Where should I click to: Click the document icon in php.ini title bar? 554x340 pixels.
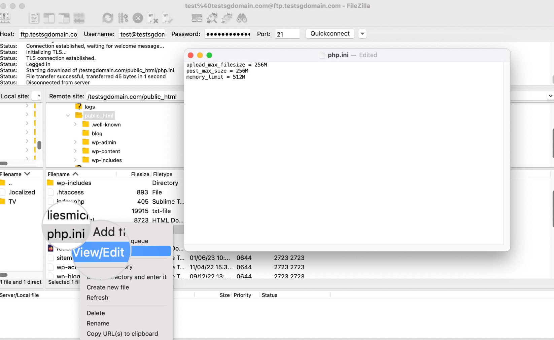322,55
